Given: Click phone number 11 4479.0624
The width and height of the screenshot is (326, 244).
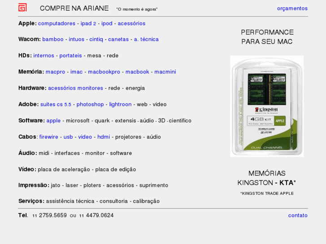Looking at the screenshot, I should (96, 215).
